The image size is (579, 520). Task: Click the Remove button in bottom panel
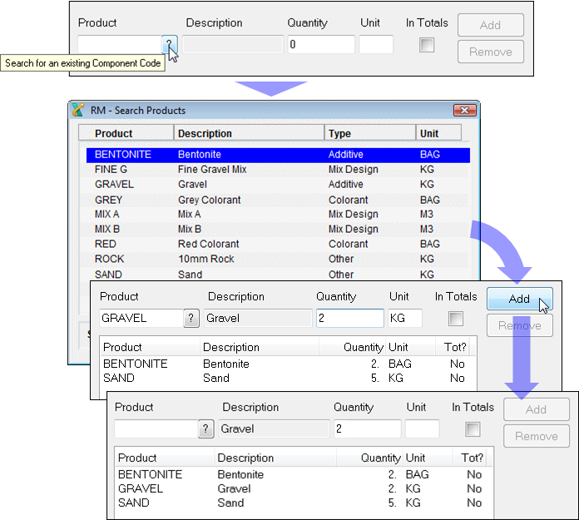pos(537,436)
